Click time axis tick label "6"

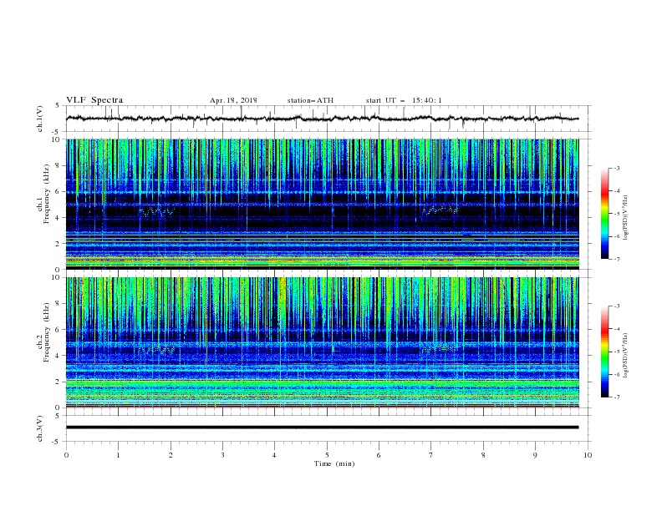(x=379, y=455)
